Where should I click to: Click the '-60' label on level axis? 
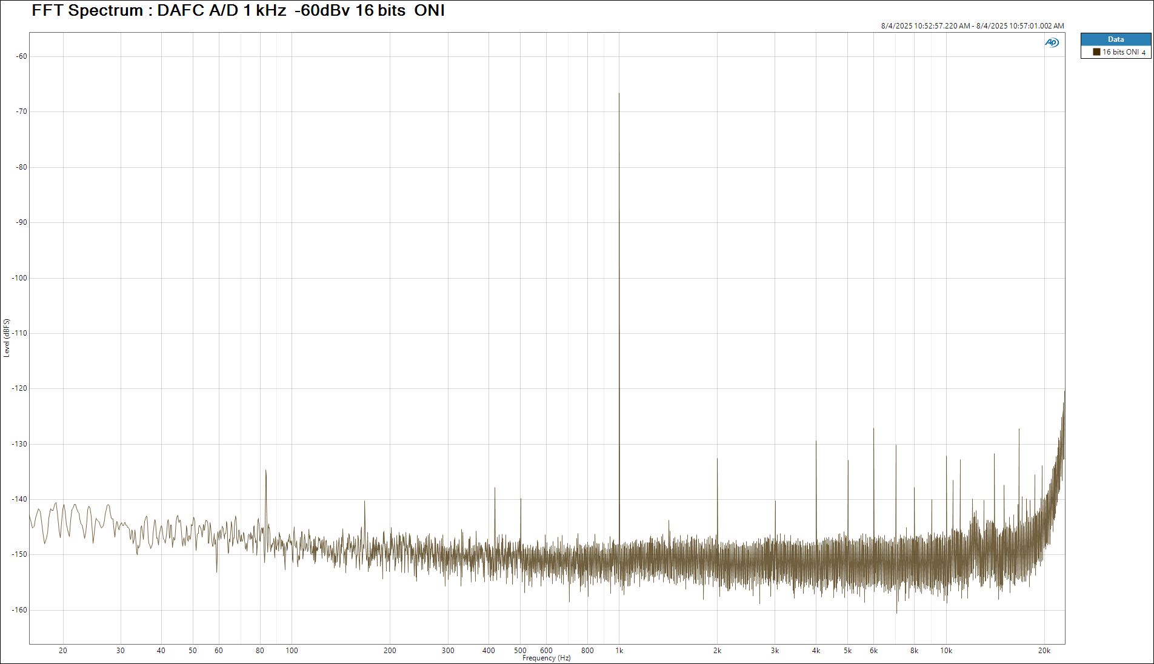(22, 56)
